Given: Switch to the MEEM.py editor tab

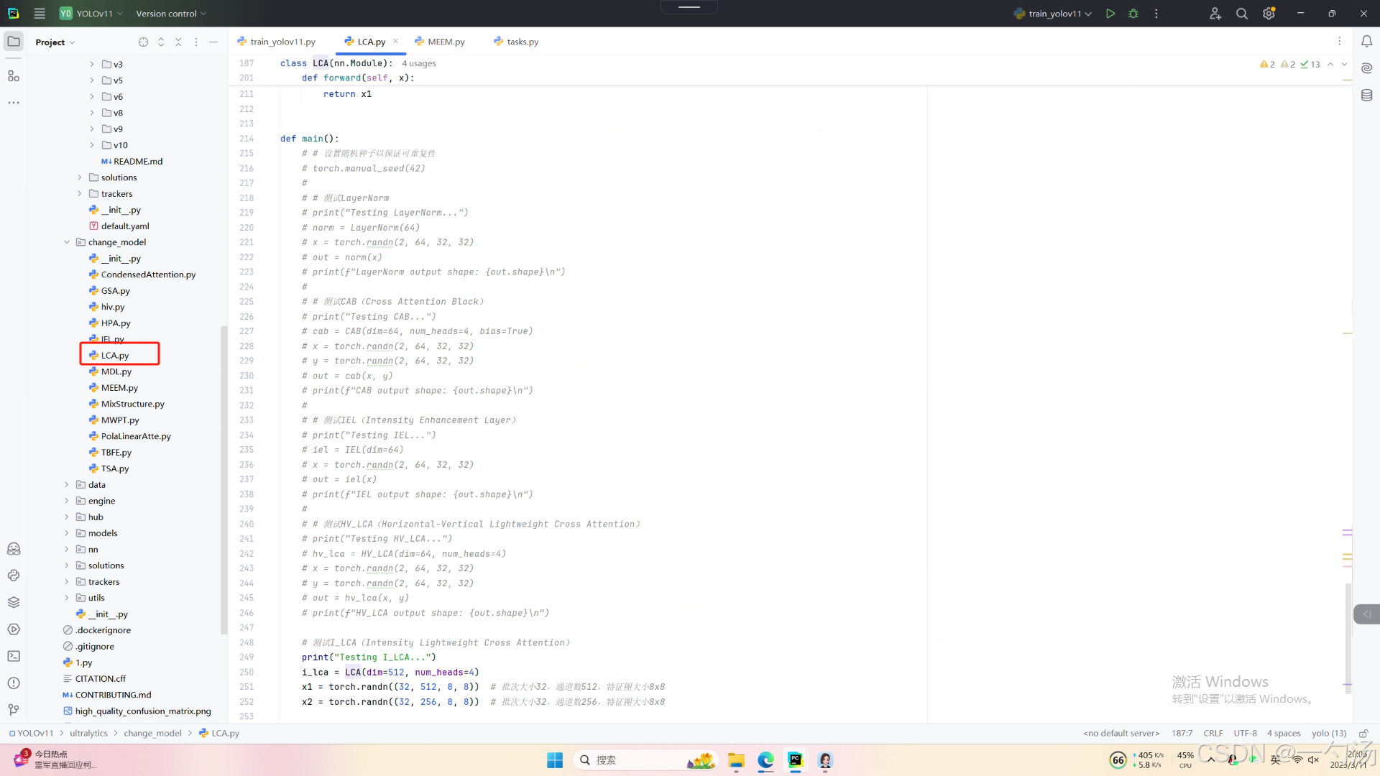Looking at the screenshot, I should (x=446, y=42).
